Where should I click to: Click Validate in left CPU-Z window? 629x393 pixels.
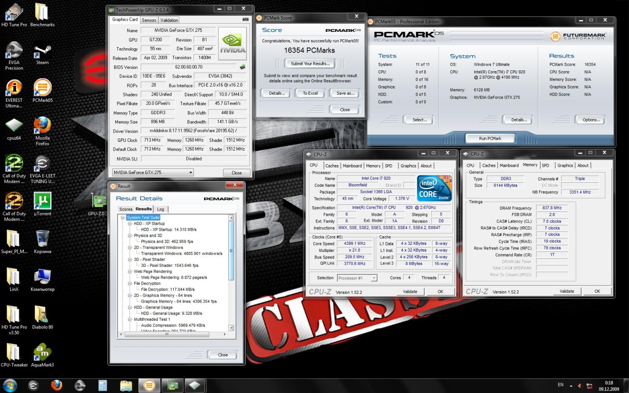tap(410, 292)
